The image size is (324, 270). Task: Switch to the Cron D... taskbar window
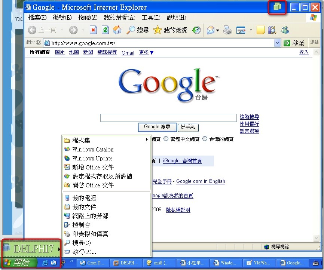tap(92, 263)
